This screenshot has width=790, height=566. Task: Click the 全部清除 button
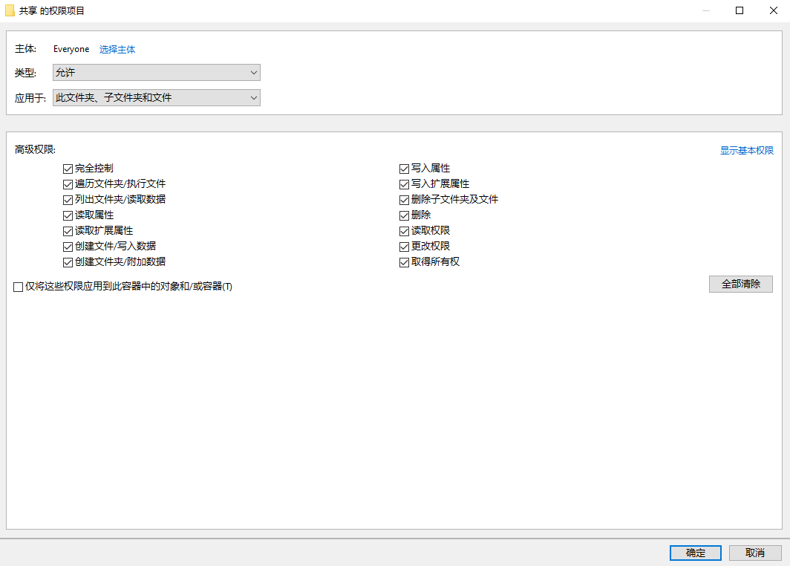tap(741, 284)
